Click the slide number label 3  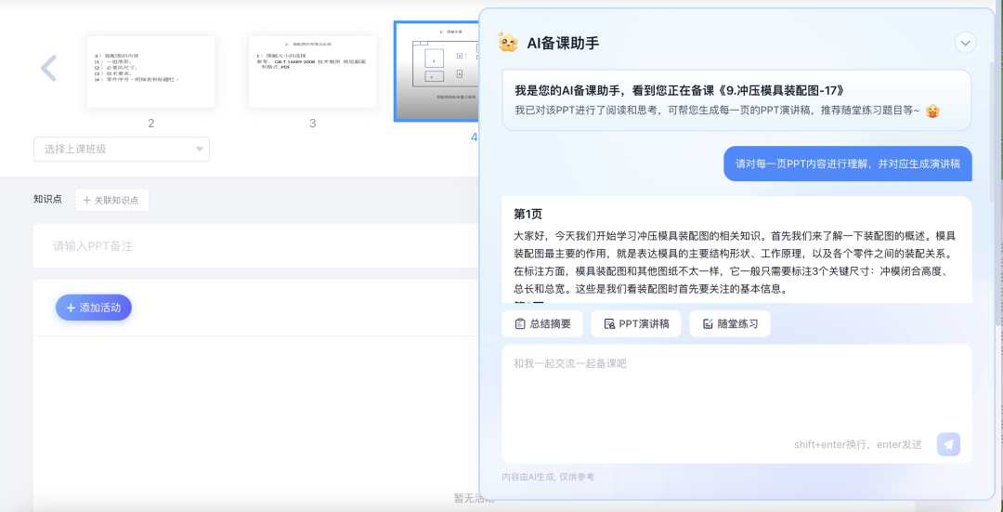click(x=313, y=124)
